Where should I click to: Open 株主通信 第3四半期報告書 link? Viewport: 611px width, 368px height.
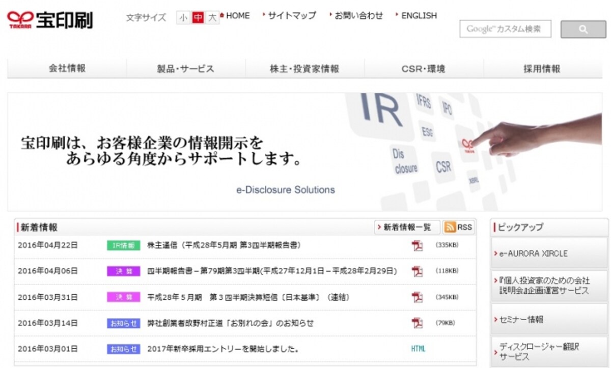pyautogui.click(x=224, y=245)
